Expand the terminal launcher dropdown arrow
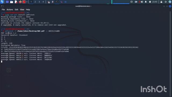This screenshot has height=97, width=172. coord(27,2)
